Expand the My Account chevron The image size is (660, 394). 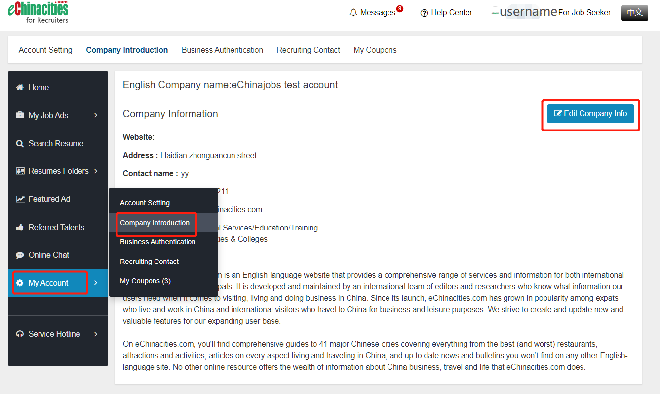tap(96, 283)
